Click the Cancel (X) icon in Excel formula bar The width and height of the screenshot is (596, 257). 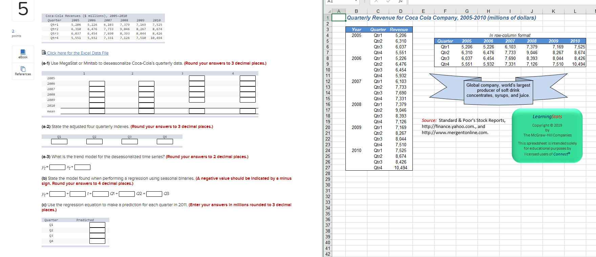376,1
